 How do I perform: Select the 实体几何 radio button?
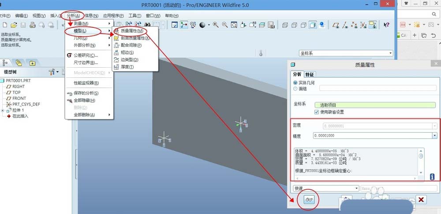(295, 83)
